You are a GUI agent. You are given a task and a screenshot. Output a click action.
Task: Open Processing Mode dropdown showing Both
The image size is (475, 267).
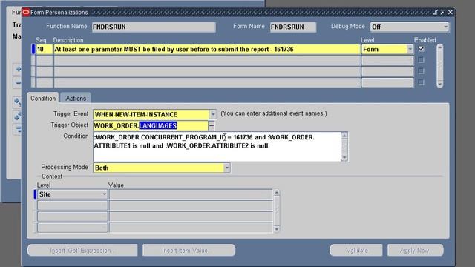(227, 168)
